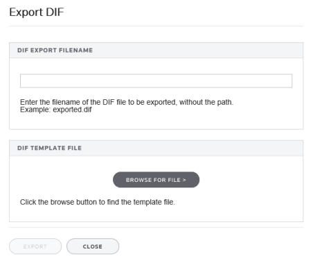Click the word 'exported.dif' in the example
The width and height of the screenshot is (313, 268).
[x=72, y=110]
